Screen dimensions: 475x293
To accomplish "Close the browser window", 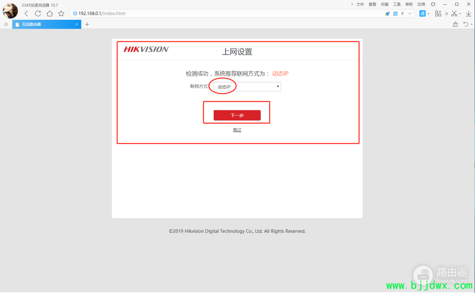I will click(x=469, y=4).
